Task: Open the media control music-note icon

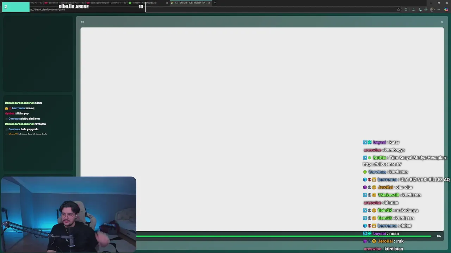Action: pyautogui.click(x=413, y=9)
